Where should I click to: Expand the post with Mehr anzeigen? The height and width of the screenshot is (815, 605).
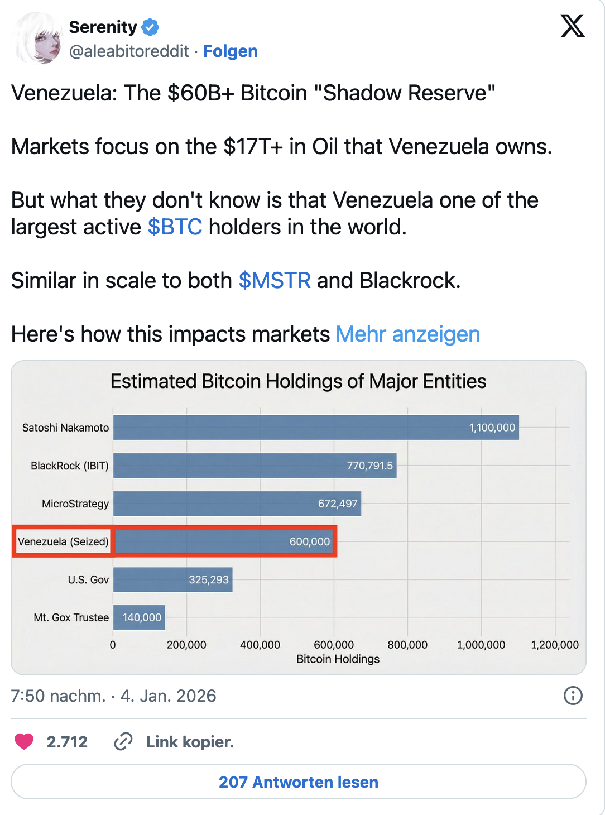pyautogui.click(x=408, y=334)
